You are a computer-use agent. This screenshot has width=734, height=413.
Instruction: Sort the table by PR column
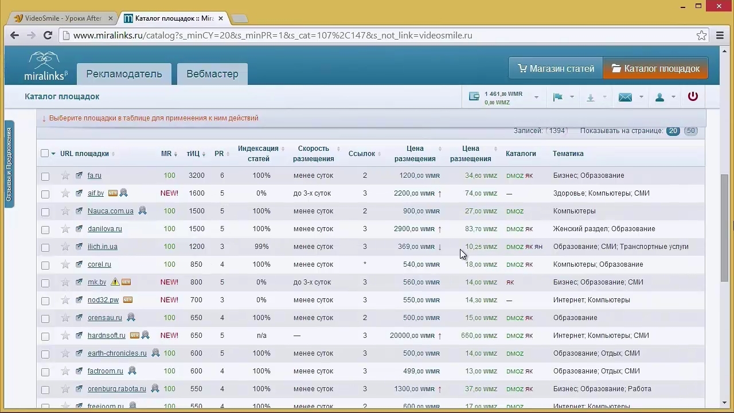tap(221, 154)
